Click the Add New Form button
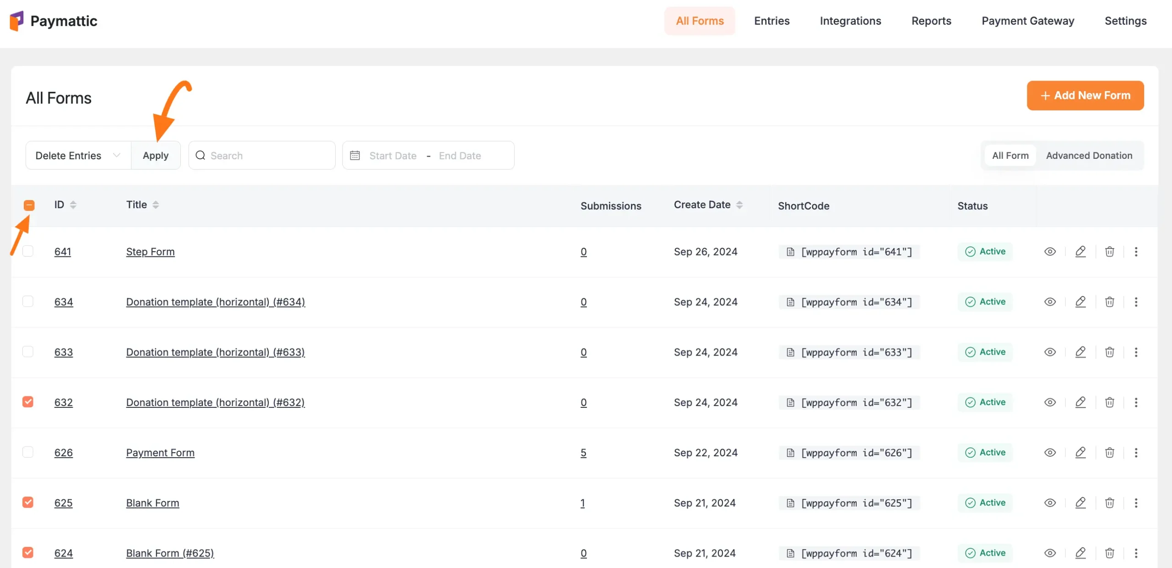 pos(1085,95)
